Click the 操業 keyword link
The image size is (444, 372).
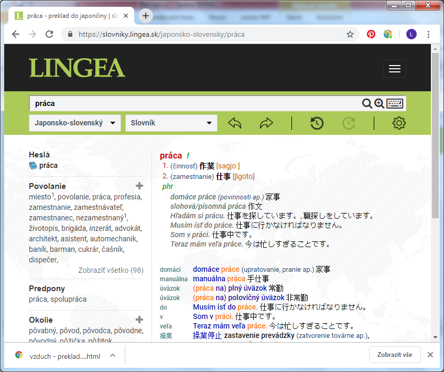[166, 336]
